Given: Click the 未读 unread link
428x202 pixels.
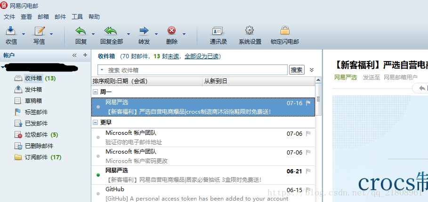Looking at the screenshot, I should pos(173,56).
